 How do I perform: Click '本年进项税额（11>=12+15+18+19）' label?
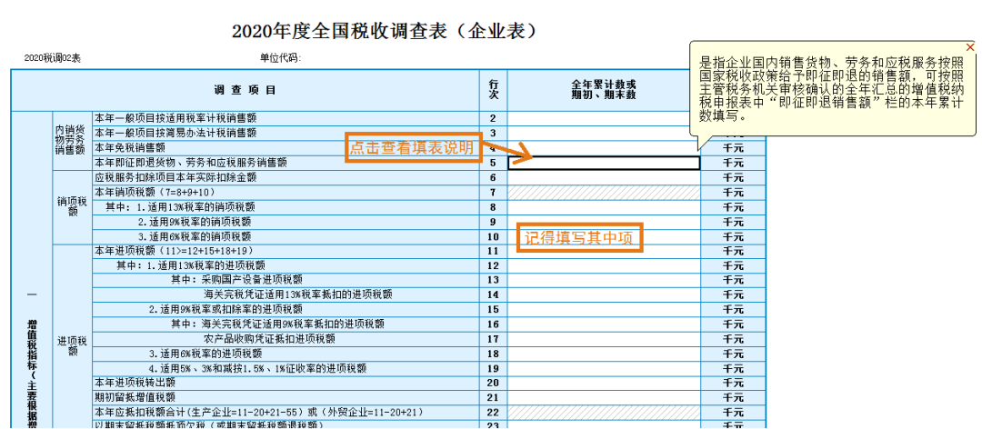(174, 251)
